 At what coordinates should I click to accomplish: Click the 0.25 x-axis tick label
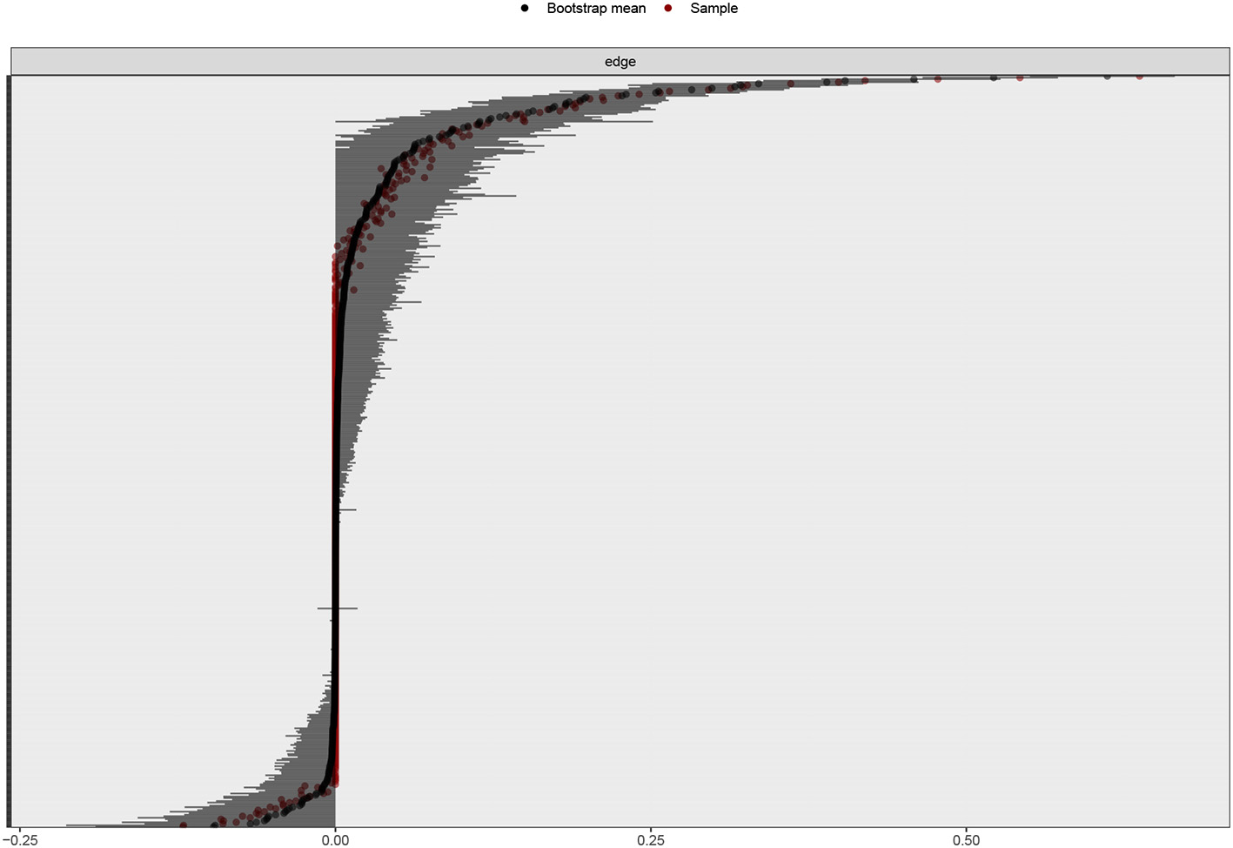click(x=651, y=840)
